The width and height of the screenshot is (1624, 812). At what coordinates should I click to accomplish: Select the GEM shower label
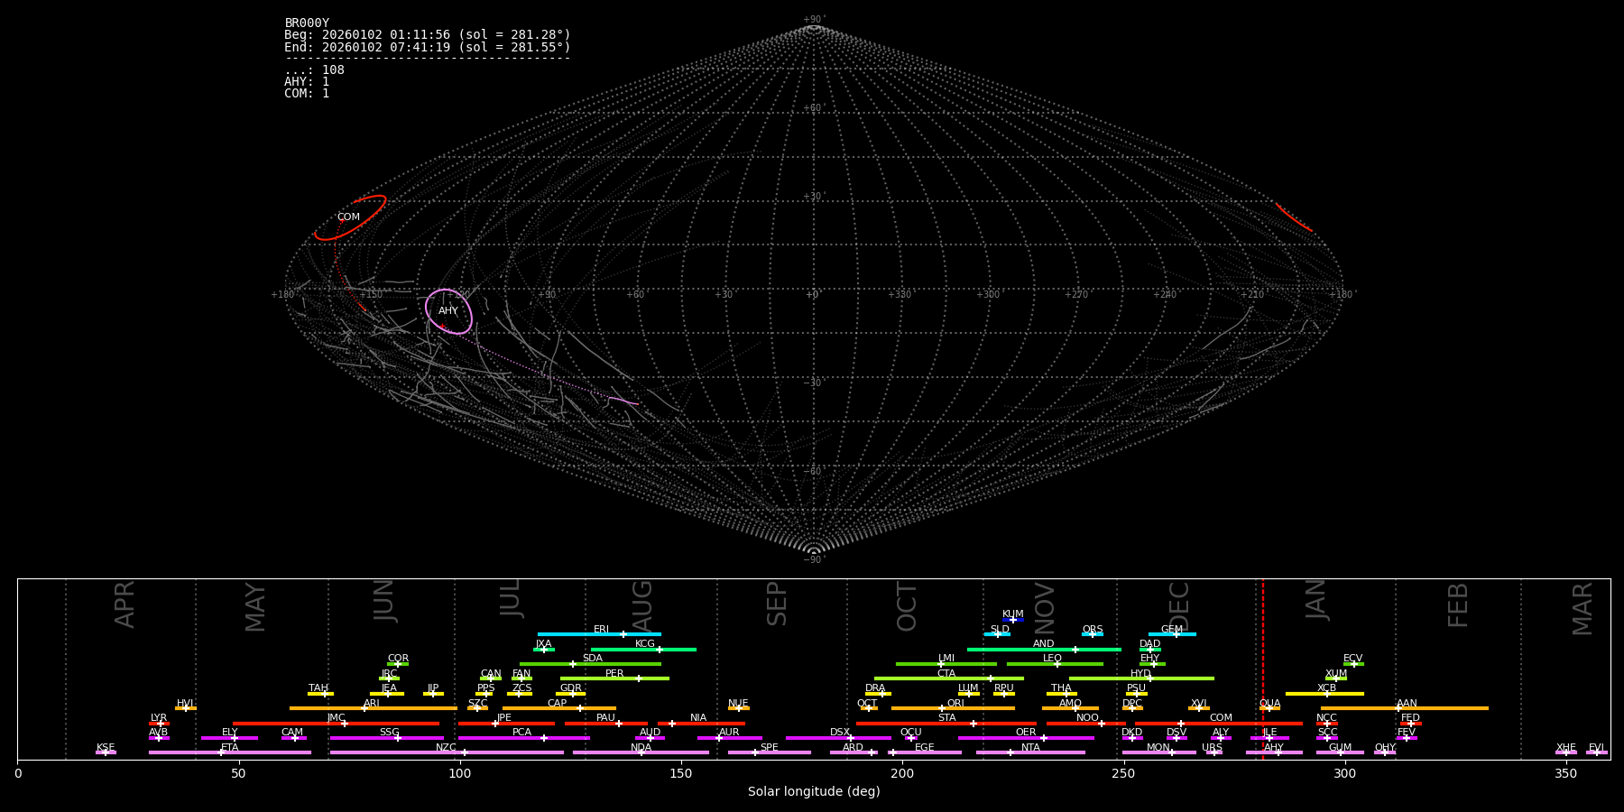pyautogui.click(x=1172, y=630)
